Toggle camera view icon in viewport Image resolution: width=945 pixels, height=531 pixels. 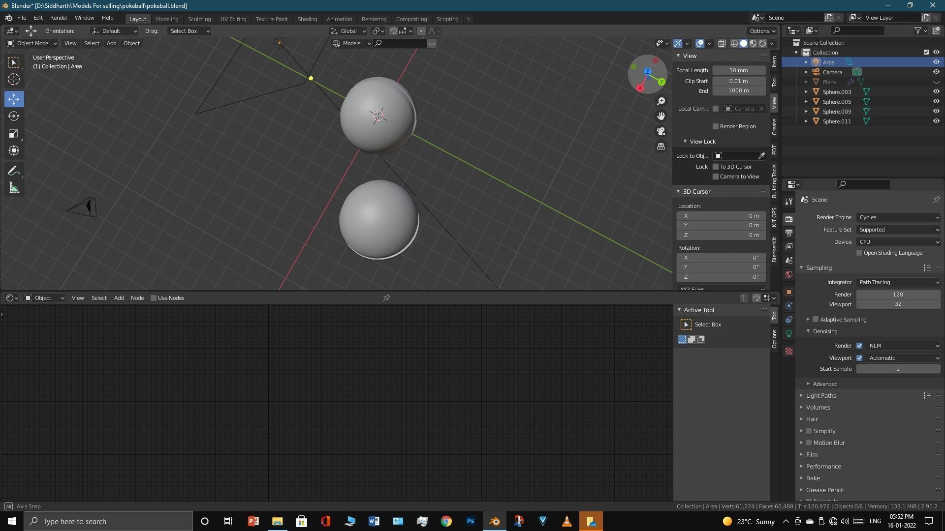[x=661, y=131]
